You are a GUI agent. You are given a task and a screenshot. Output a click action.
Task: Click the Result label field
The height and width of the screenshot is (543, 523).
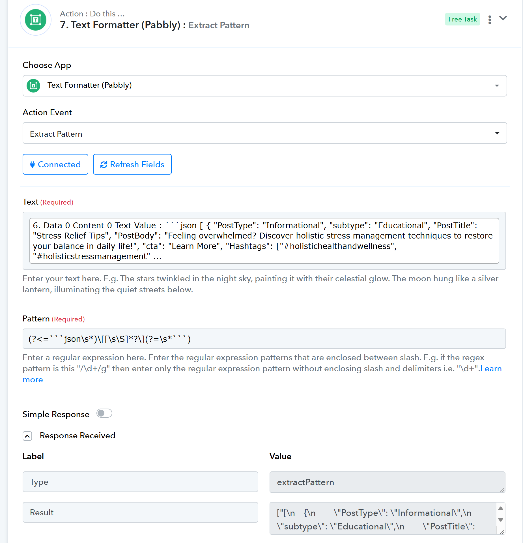coord(140,512)
